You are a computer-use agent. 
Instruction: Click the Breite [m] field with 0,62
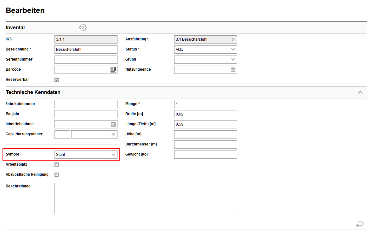click(205, 114)
